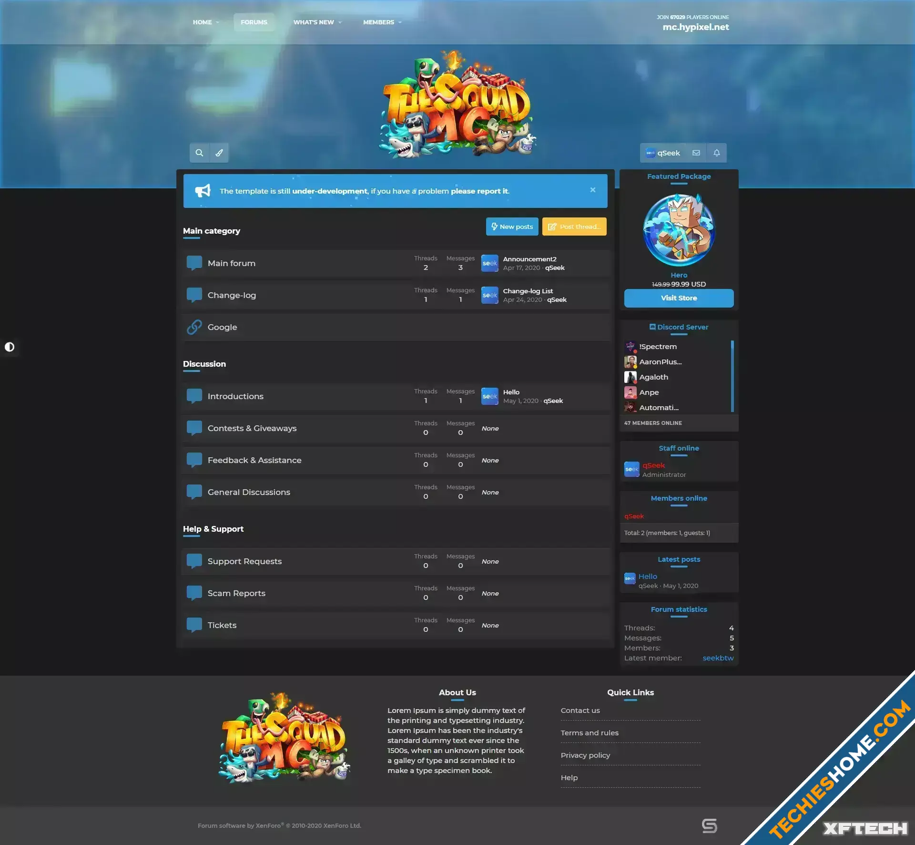Click the Discord Server title icon
The width and height of the screenshot is (915, 845).
point(652,327)
